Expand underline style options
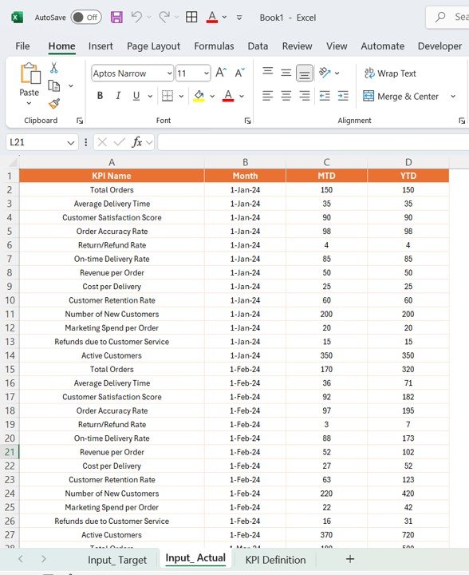 tap(150, 96)
